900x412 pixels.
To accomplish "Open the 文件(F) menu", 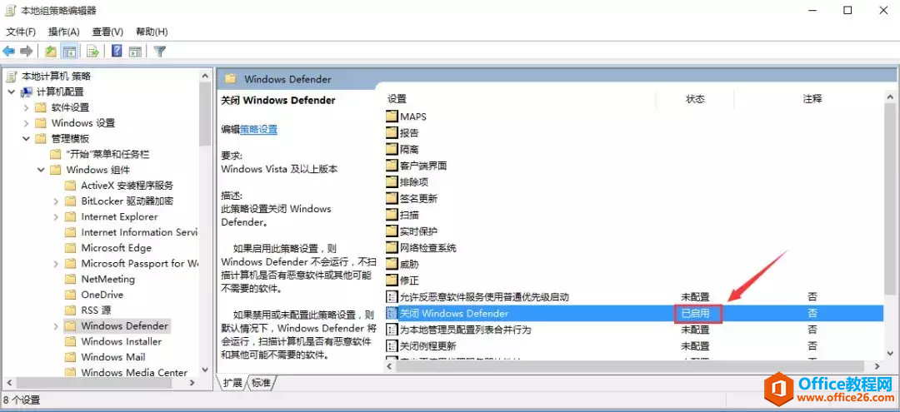I will [21, 32].
